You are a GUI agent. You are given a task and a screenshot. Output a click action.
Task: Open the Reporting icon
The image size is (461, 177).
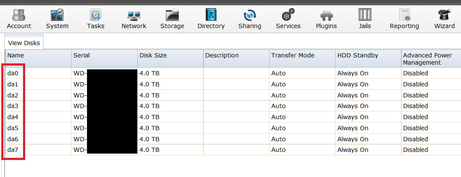pyautogui.click(x=404, y=16)
